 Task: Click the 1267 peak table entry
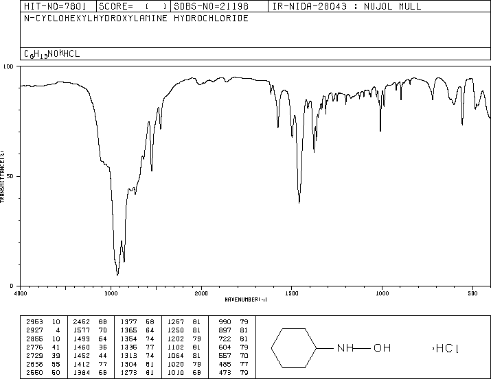(x=185, y=322)
